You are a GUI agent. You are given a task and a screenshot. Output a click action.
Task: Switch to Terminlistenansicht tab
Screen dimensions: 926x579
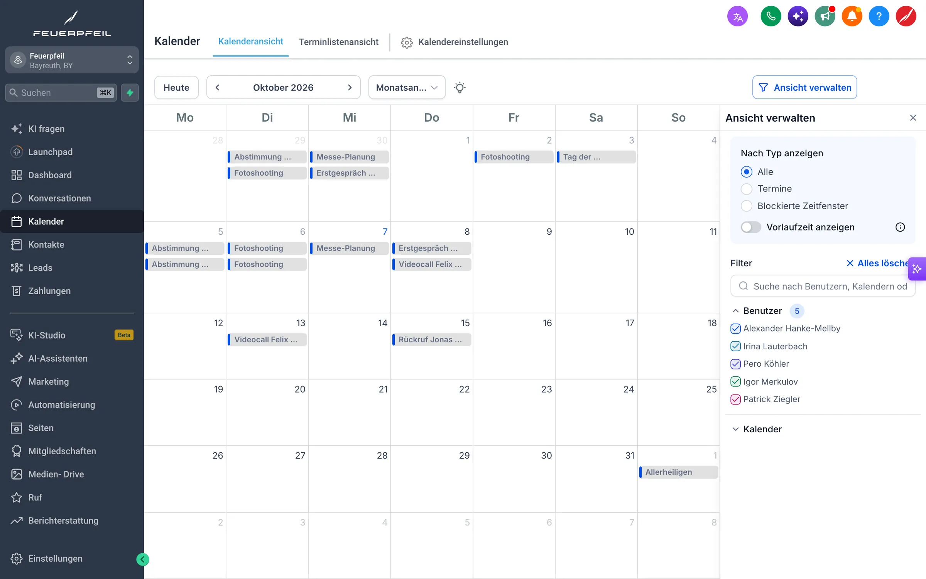[x=338, y=42]
